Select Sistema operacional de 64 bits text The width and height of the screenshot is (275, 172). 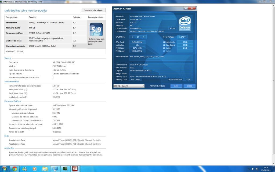pyautogui.click(x=66, y=74)
